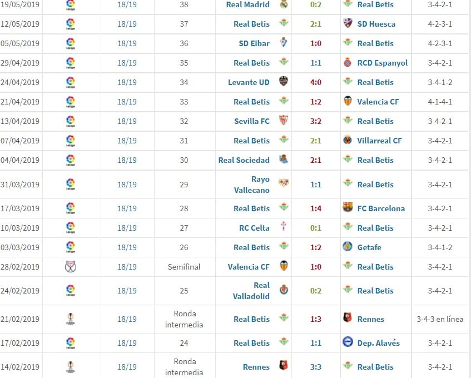Click the Villarreal CF crest icon
The height and width of the screenshot is (378, 471).
pos(348,141)
